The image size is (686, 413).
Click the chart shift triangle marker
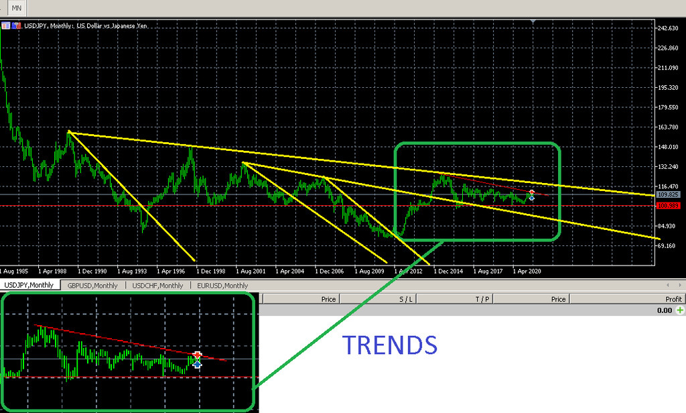pyautogui.click(x=533, y=22)
